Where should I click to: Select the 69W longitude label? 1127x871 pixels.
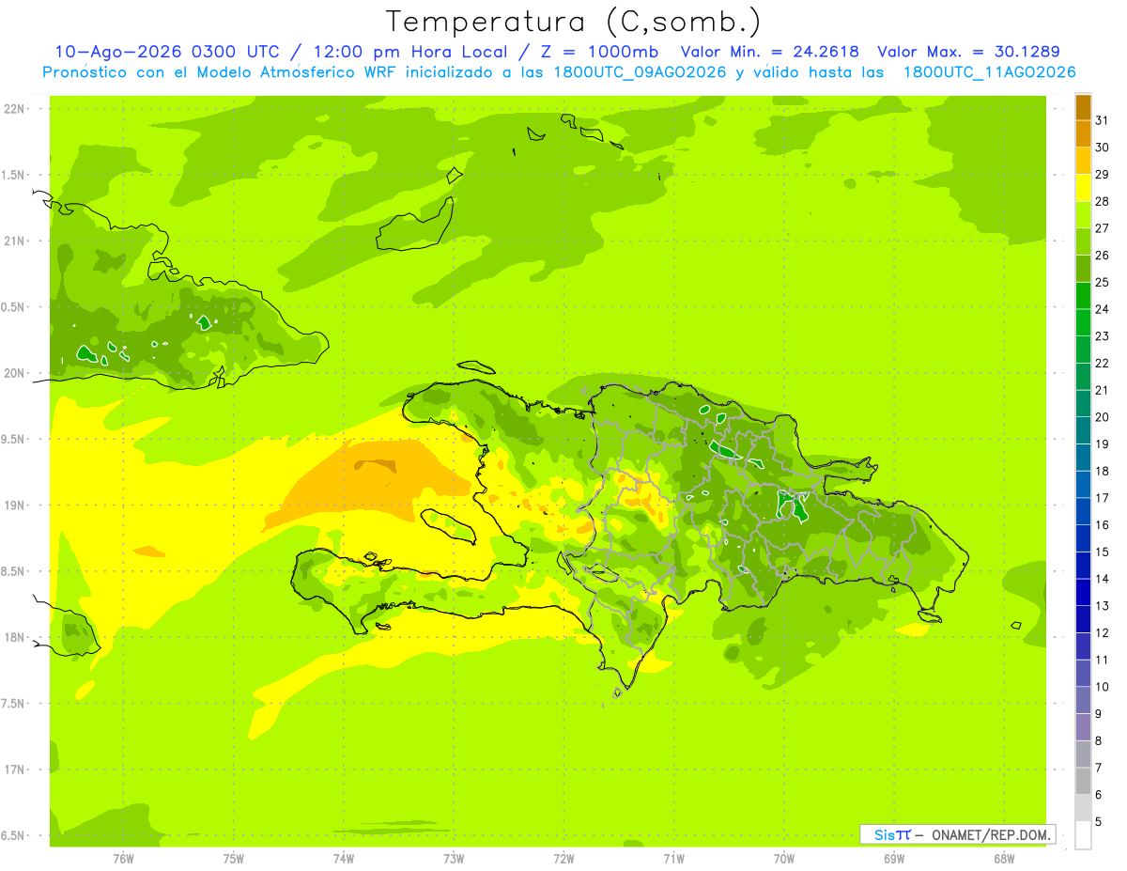pos(894,858)
